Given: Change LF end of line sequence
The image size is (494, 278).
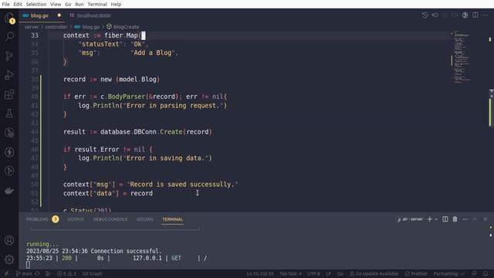Looking at the screenshot, I should [x=328, y=273].
